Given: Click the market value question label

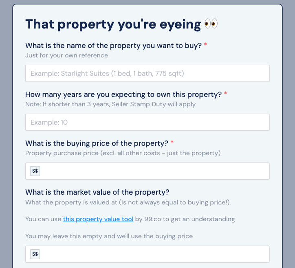Looking at the screenshot, I should click(97, 192).
